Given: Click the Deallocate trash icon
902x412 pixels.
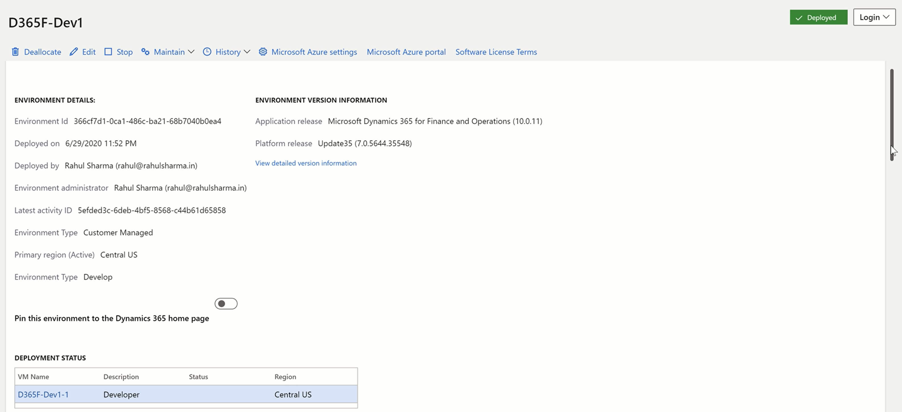Looking at the screenshot, I should [x=15, y=52].
